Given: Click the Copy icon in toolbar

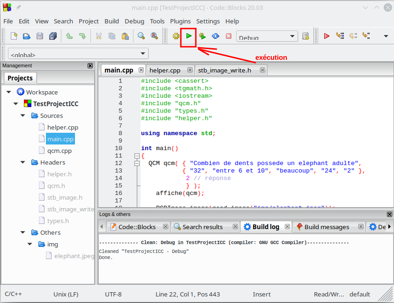Looking at the screenshot, I should pos(112,36).
